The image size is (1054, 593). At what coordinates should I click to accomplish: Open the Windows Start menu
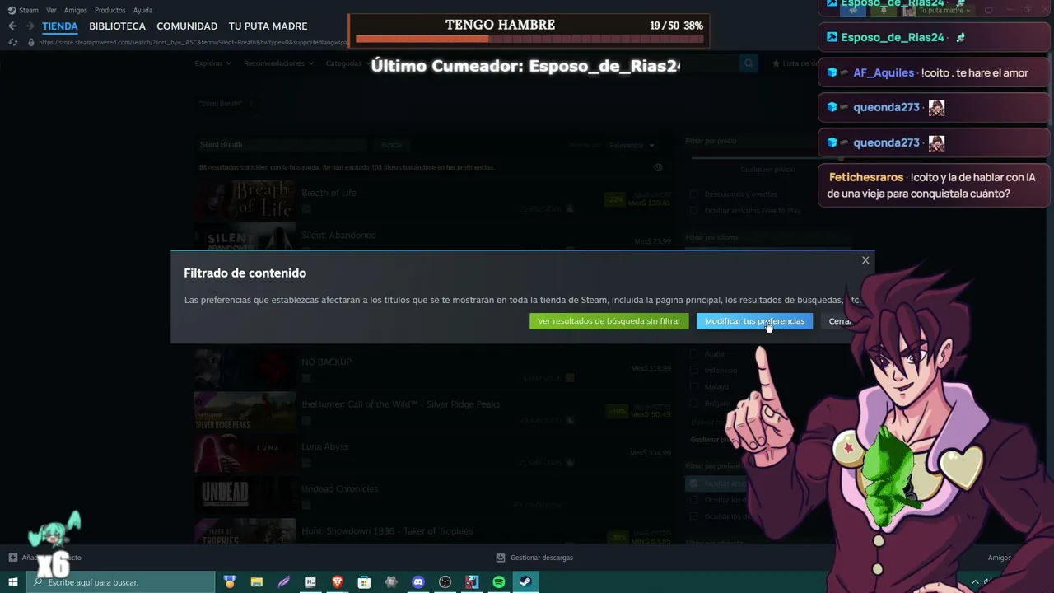13,582
